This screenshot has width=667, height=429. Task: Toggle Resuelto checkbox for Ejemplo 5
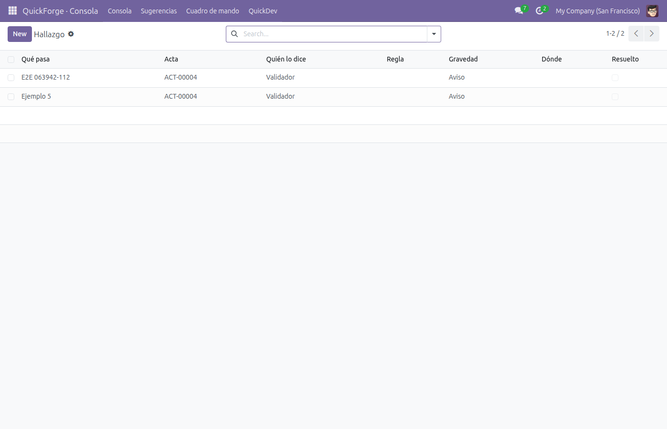tap(615, 97)
